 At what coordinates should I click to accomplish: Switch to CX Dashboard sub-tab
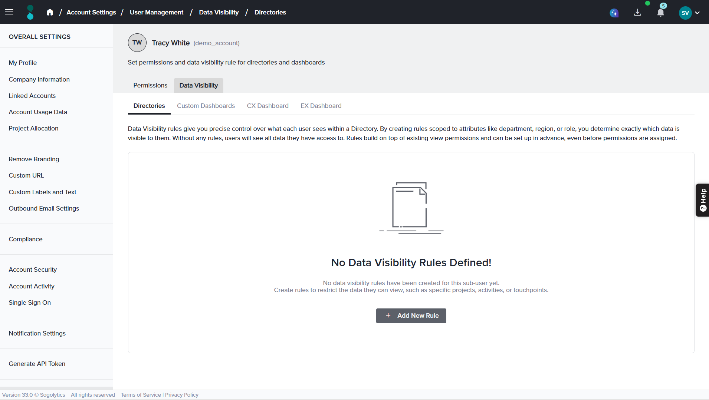coord(268,106)
